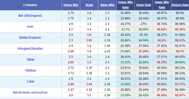This screenshot has width=189, height=99.
Task: Click the Company column header
Action: click(x=30, y=5)
